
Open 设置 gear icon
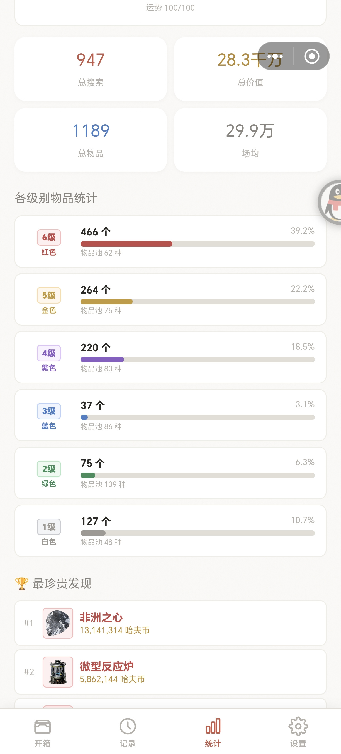298,726
